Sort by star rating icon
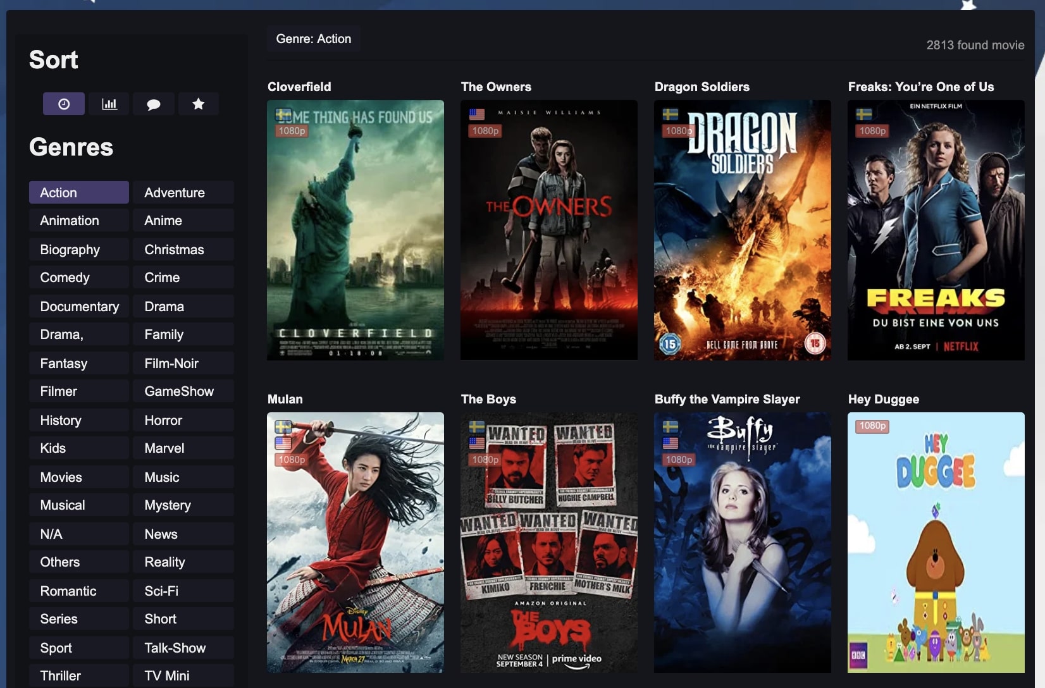1045x688 pixels. pyautogui.click(x=199, y=104)
